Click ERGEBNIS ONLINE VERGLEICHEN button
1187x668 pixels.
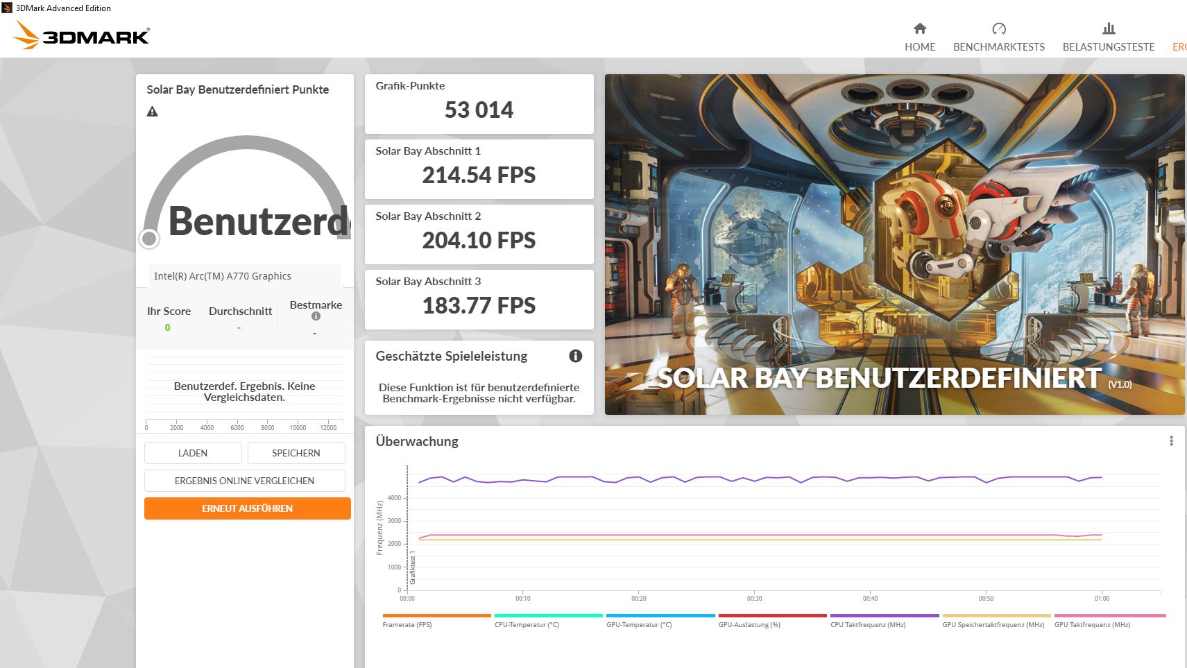[244, 481]
